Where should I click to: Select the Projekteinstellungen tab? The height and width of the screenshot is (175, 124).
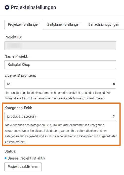pyautogui.click(x=24, y=24)
